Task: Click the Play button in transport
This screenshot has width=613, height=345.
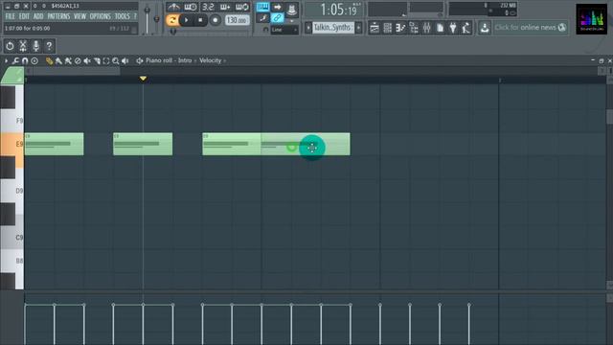Action: click(x=187, y=20)
